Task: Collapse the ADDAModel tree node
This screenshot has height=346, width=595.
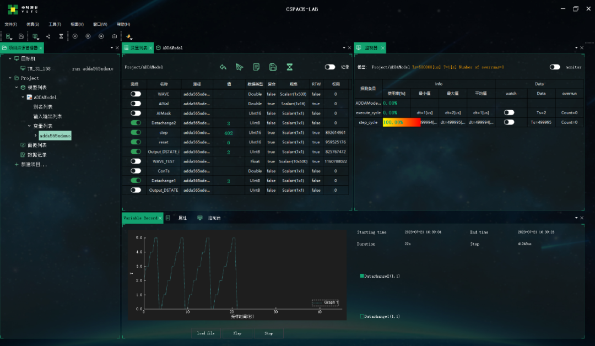Action: (23, 97)
